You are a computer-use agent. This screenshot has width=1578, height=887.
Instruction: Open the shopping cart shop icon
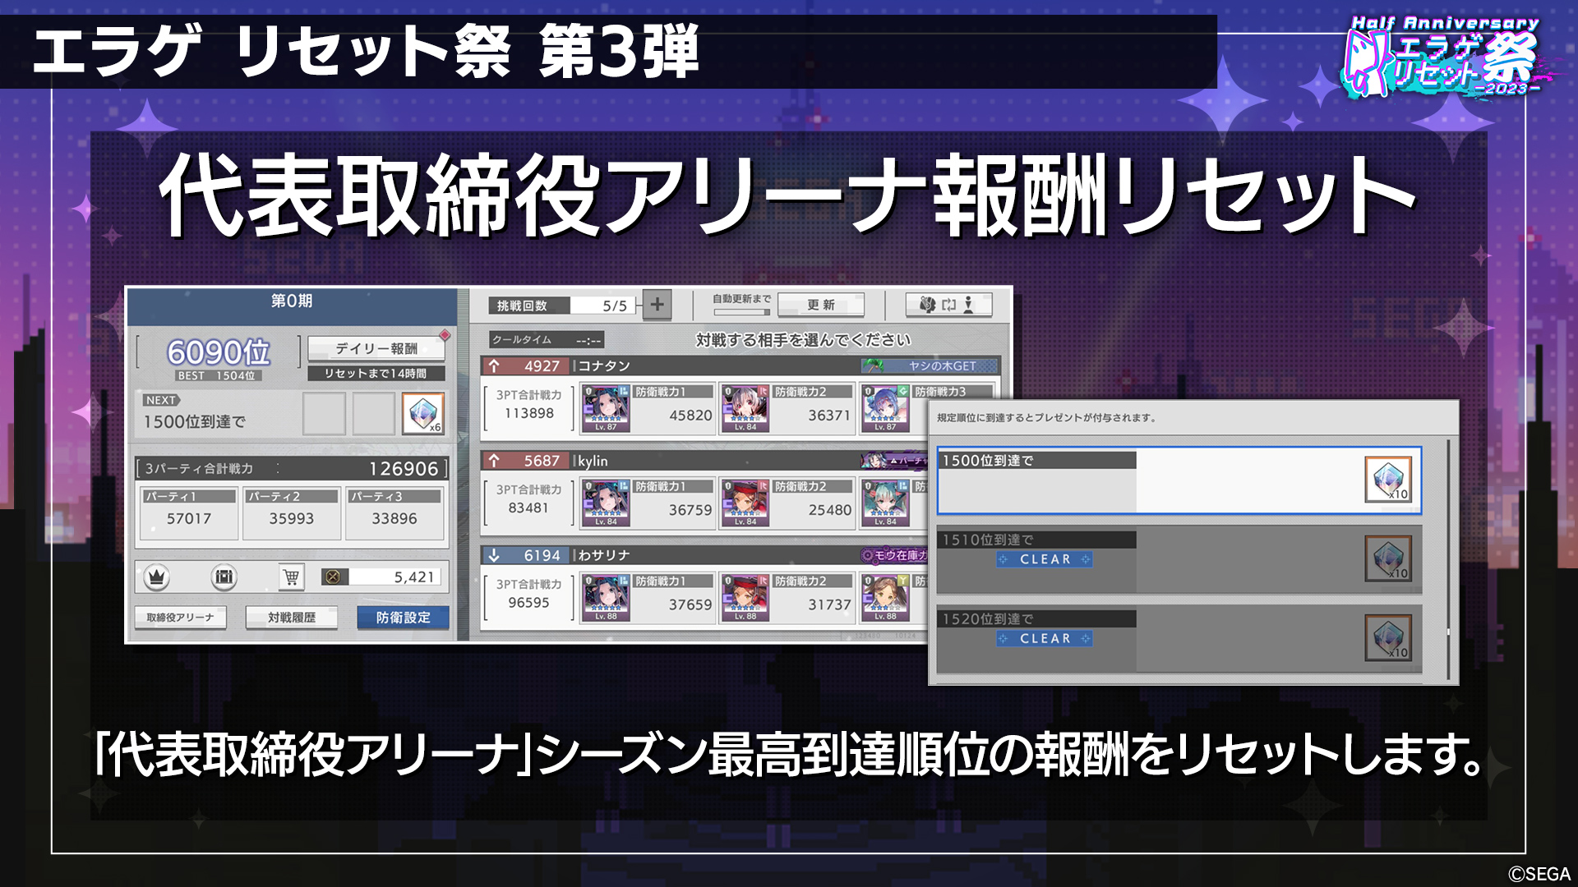[291, 577]
